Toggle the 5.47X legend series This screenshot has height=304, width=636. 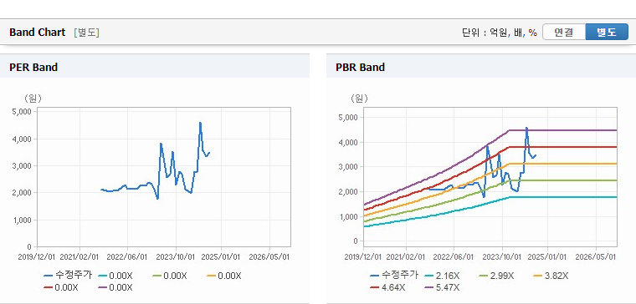442,288
